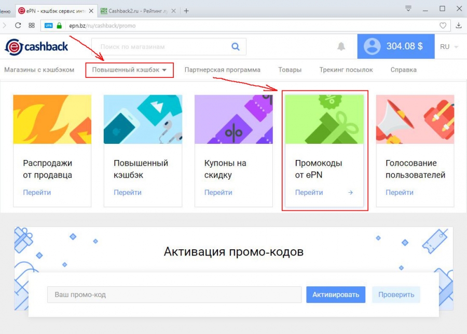This screenshot has width=467, height=334.
Task: Toggle the VPN badge in address bar
Action: point(48,25)
